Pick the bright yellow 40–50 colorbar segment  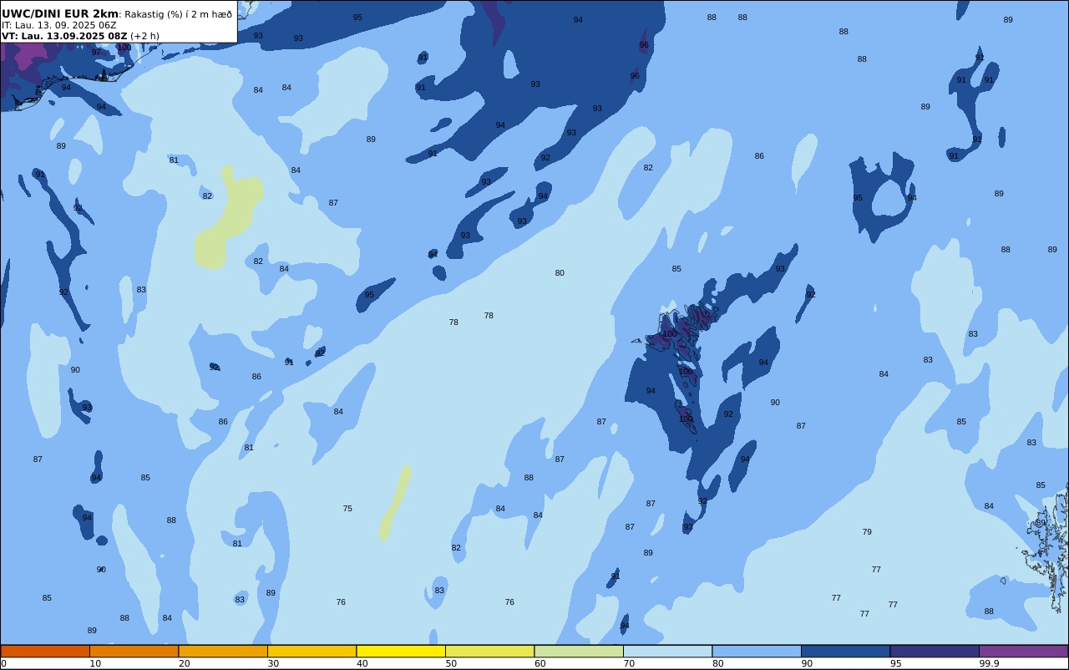tap(401, 651)
